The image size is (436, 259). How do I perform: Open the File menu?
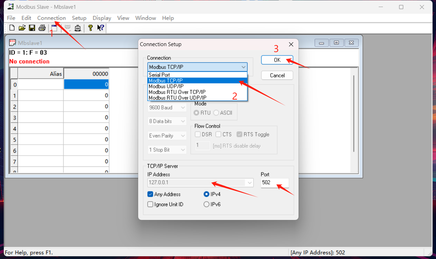pyautogui.click(x=11, y=18)
